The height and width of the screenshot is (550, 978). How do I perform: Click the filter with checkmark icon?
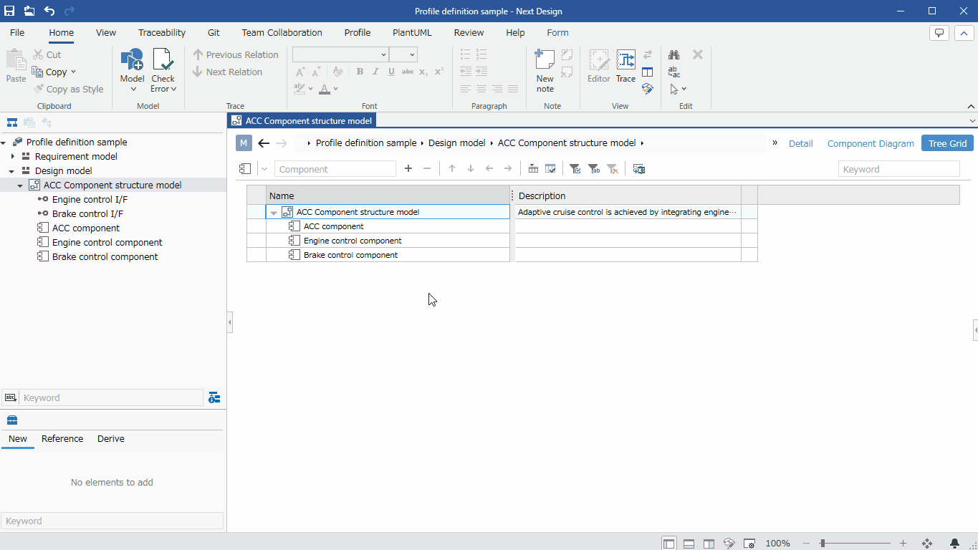(575, 169)
